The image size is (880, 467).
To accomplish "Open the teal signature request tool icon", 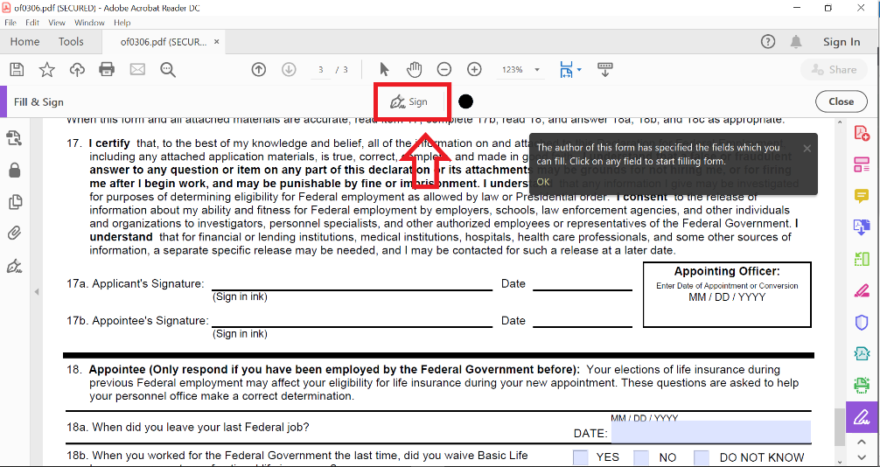I will point(862,353).
